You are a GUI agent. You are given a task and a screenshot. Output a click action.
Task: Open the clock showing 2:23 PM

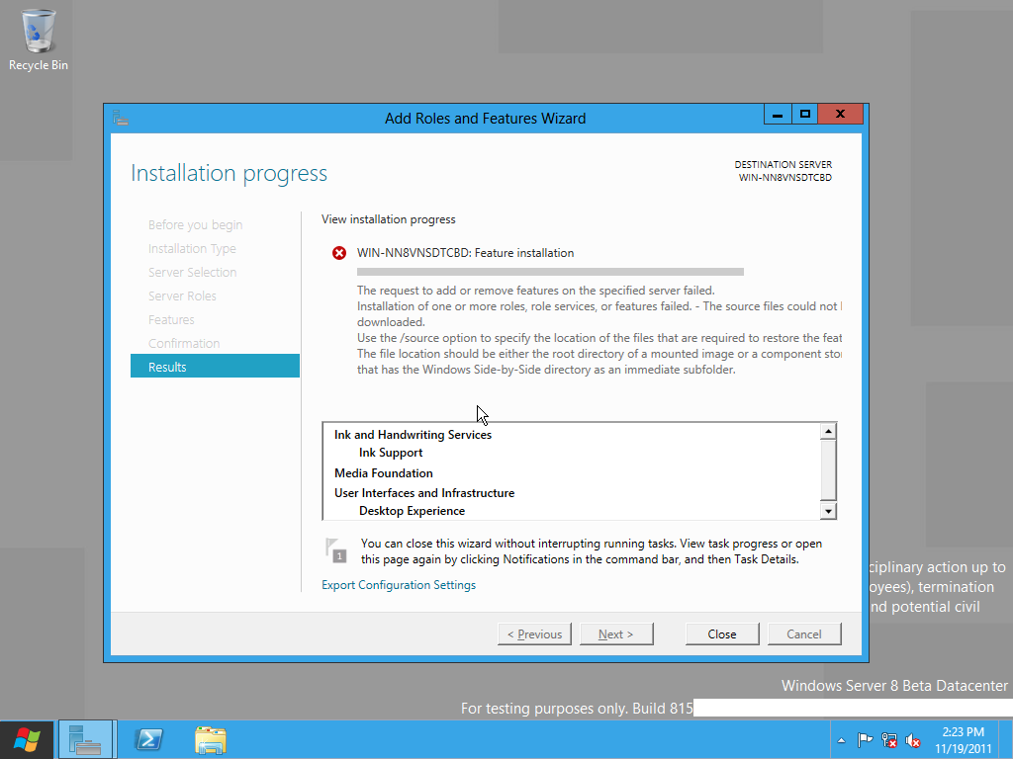click(963, 740)
